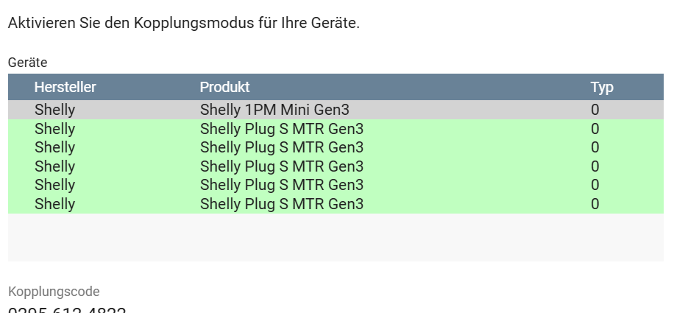This screenshot has width=674, height=313.
Task: Click the pairing code number under Kopplungscode
Action: point(67,310)
